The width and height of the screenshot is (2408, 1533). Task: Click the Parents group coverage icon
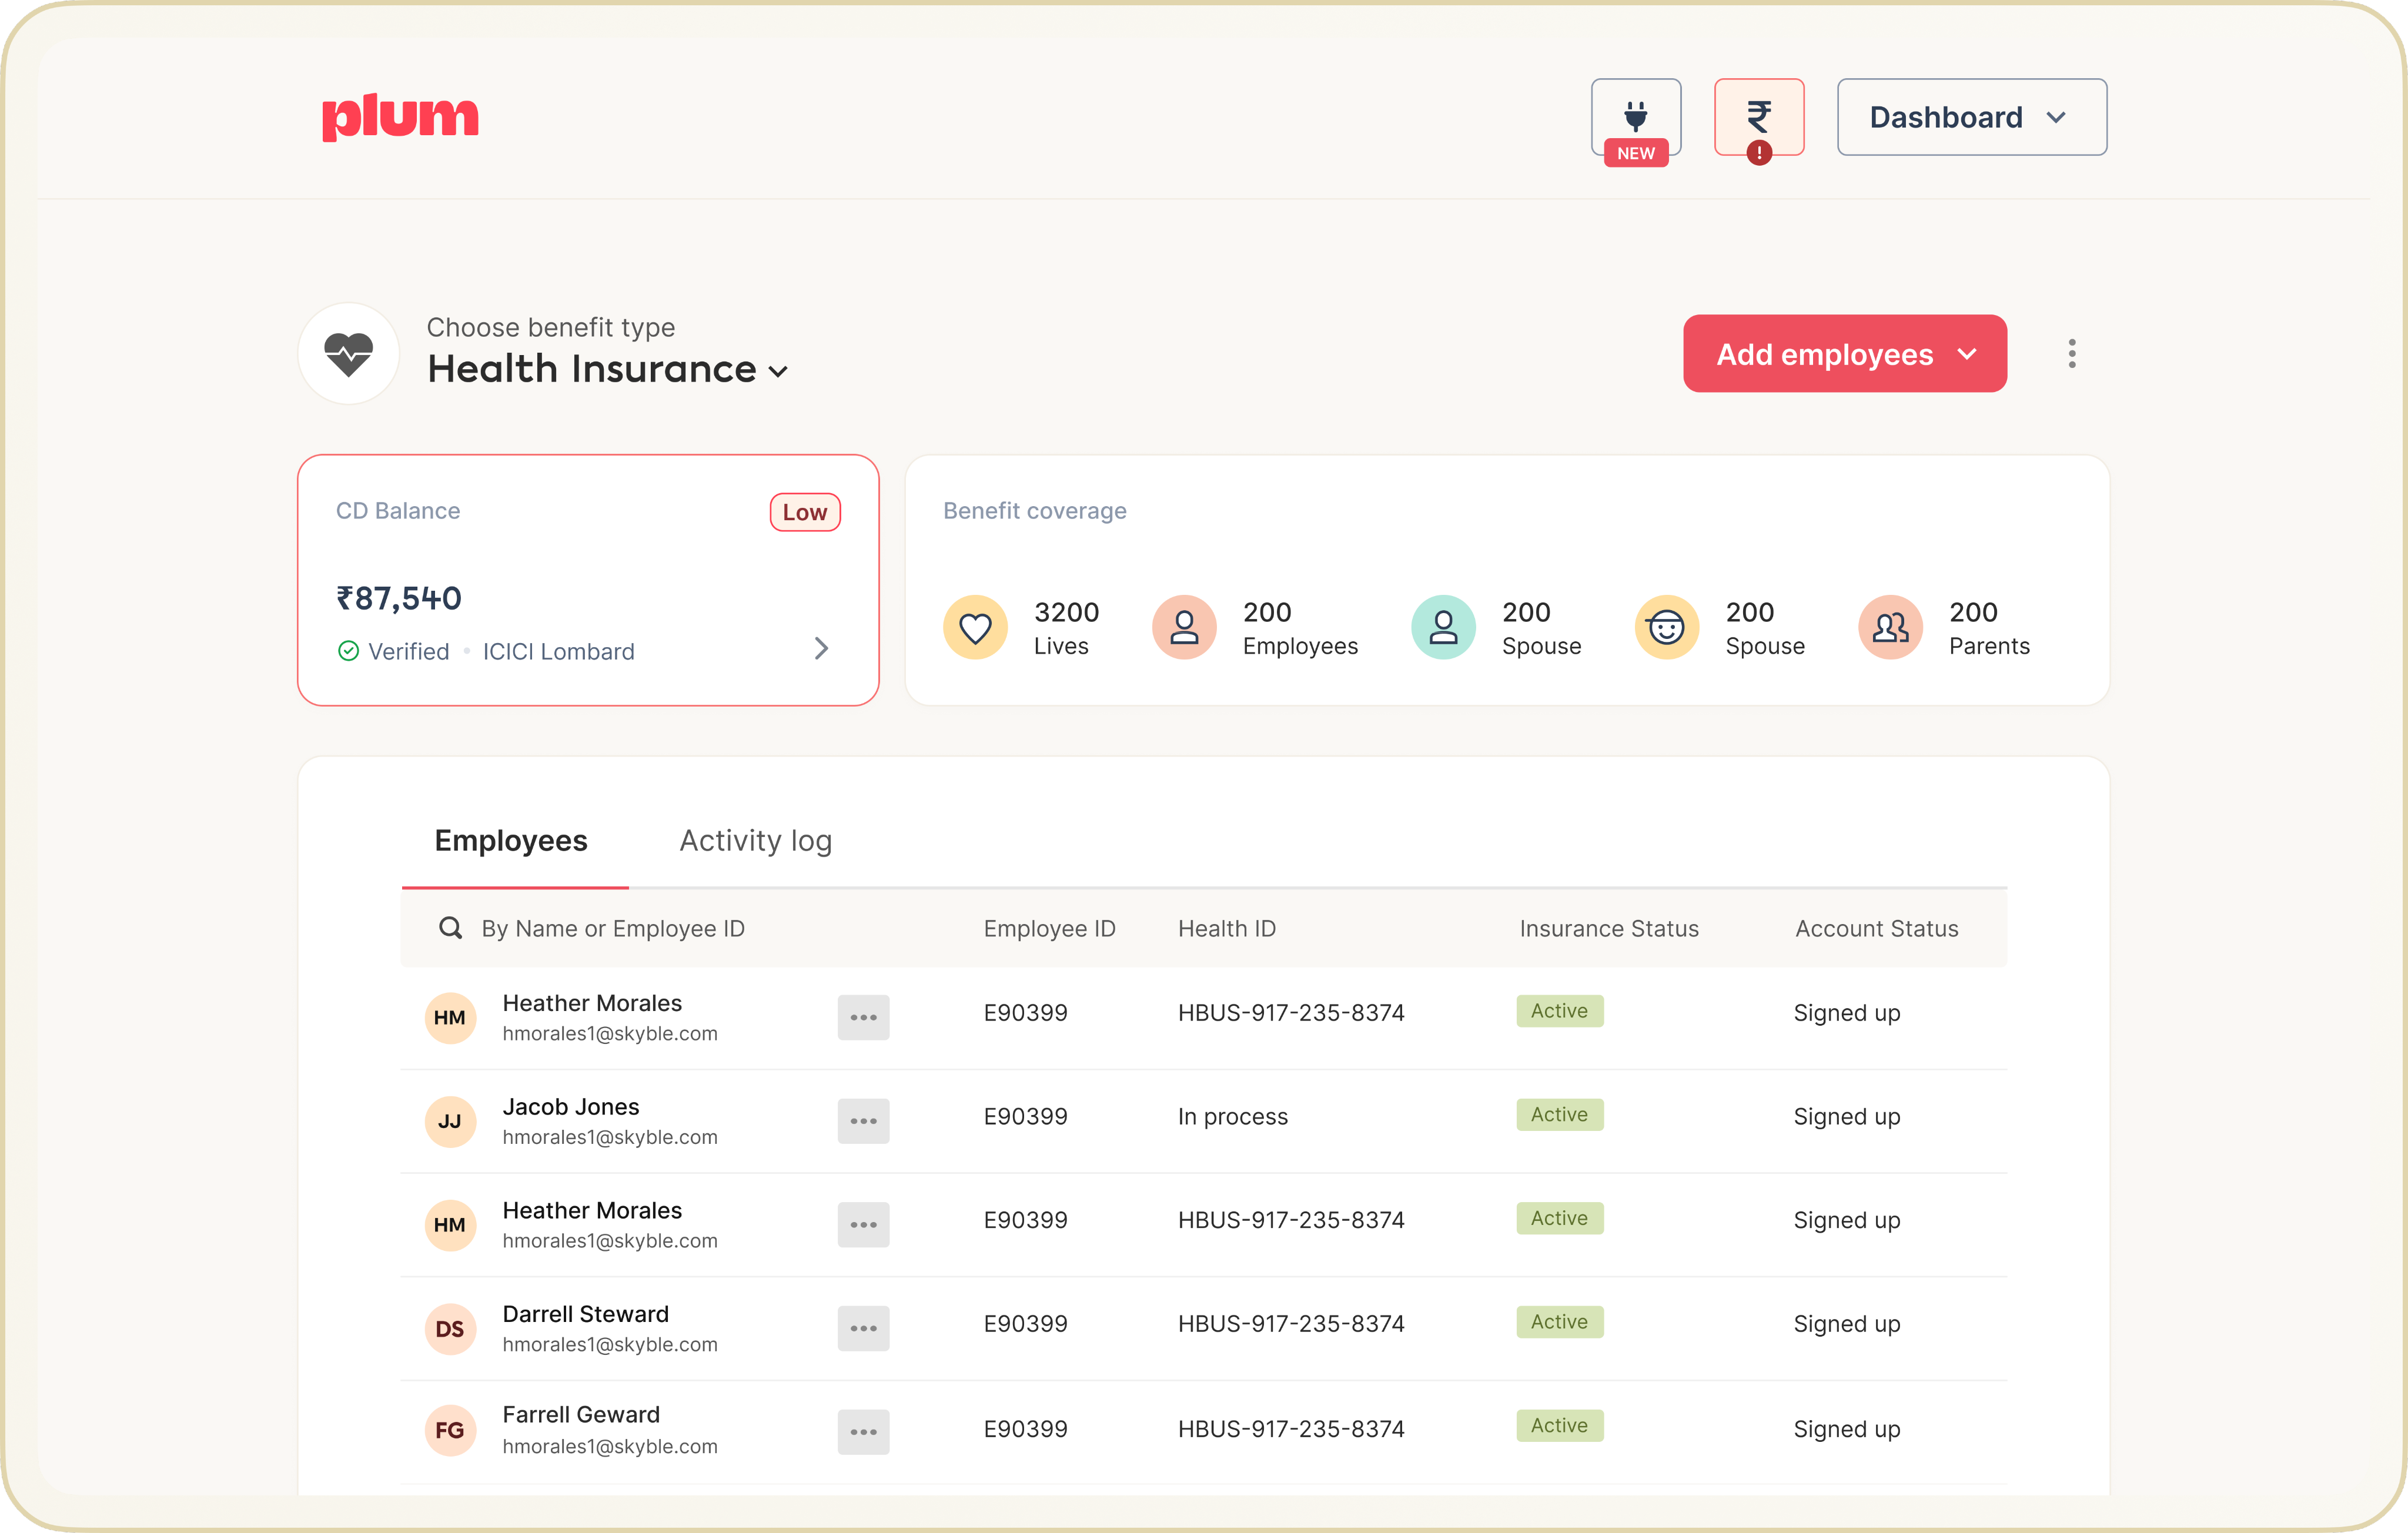1890,627
